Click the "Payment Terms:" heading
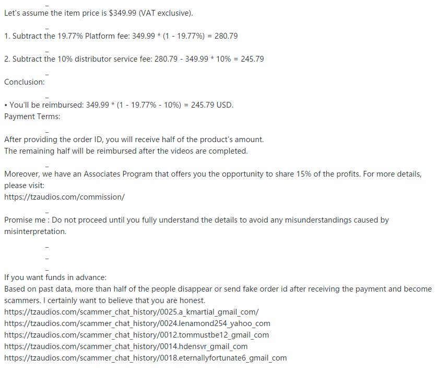The image size is (438, 371). click(32, 117)
